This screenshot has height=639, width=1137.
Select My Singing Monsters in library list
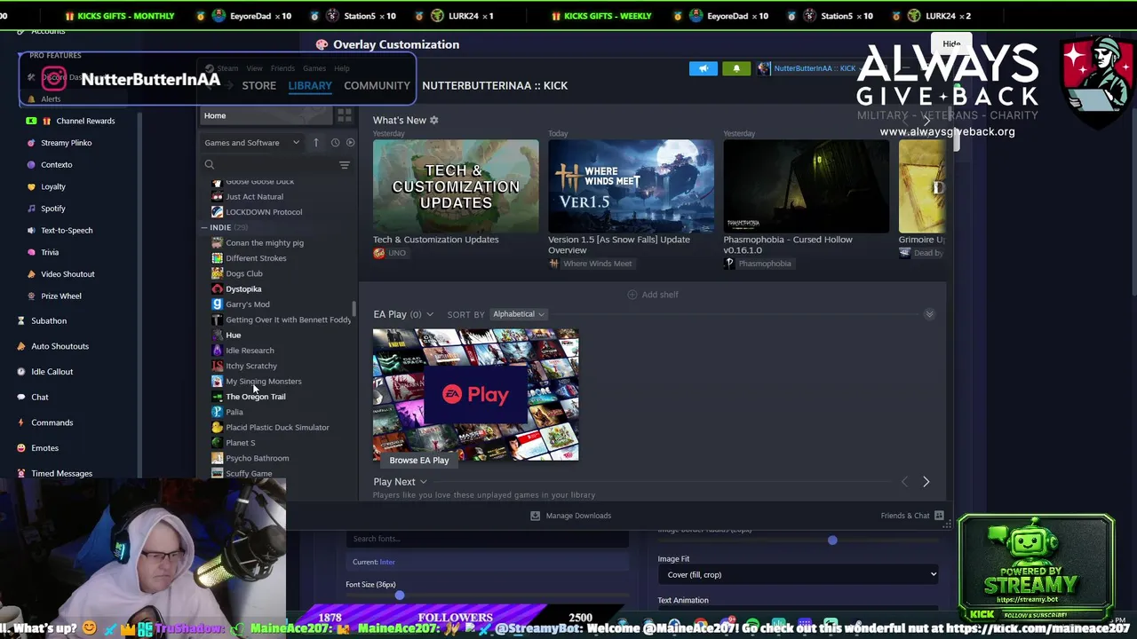click(x=263, y=382)
